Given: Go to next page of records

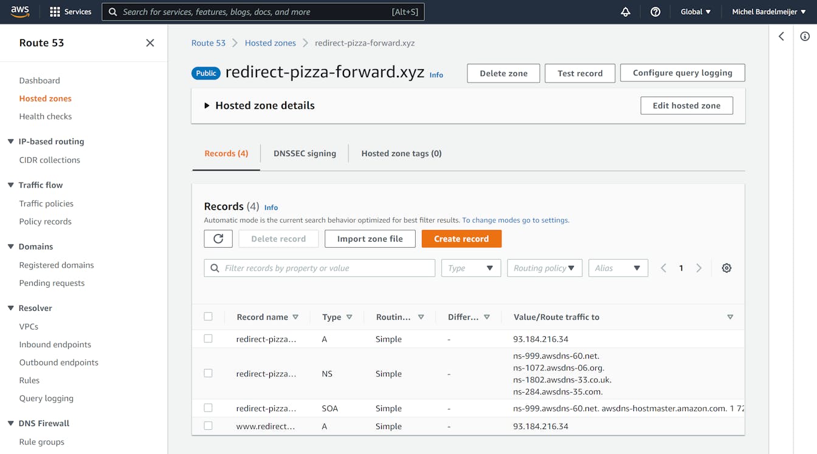Looking at the screenshot, I should tap(699, 268).
